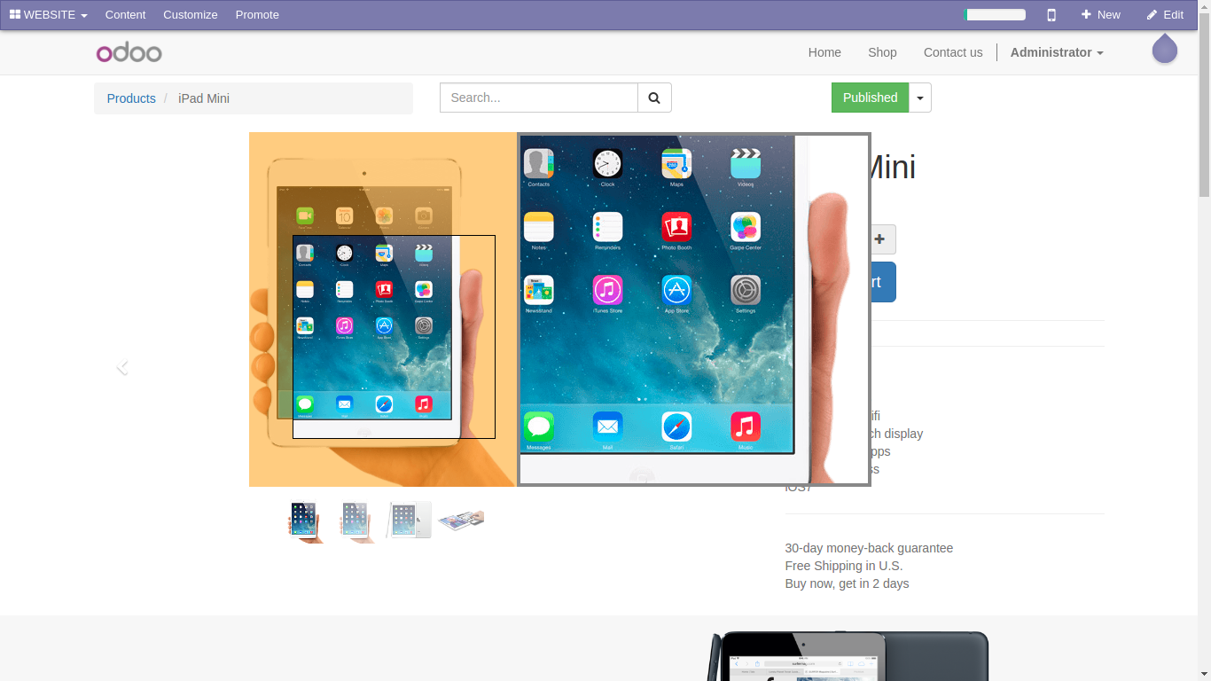
Task: Open the WEBSITE apps menu
Action: click(x=49, y=15)
